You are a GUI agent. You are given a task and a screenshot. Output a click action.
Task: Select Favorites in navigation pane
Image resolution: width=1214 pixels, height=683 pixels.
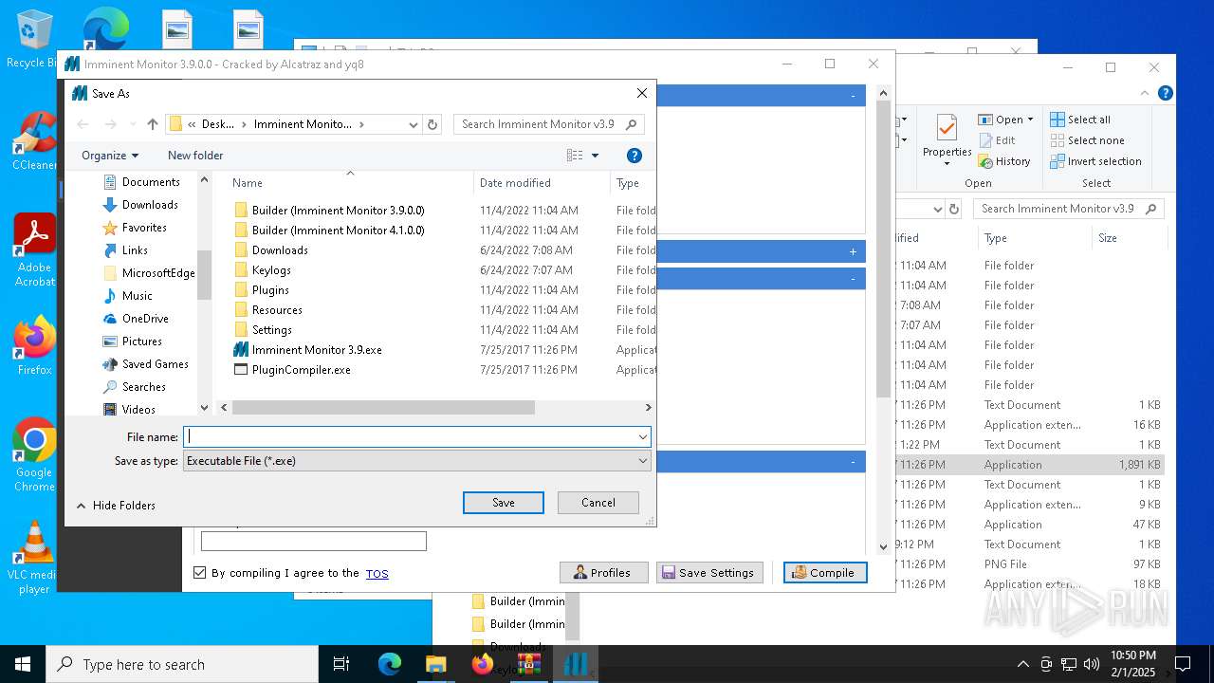tap(134, 228)
